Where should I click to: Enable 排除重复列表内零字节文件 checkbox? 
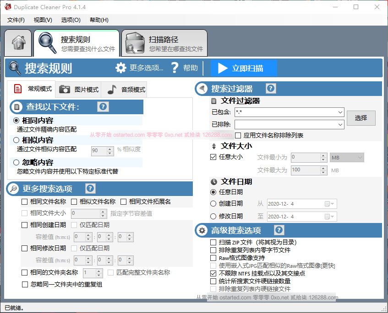coord(213,250)
